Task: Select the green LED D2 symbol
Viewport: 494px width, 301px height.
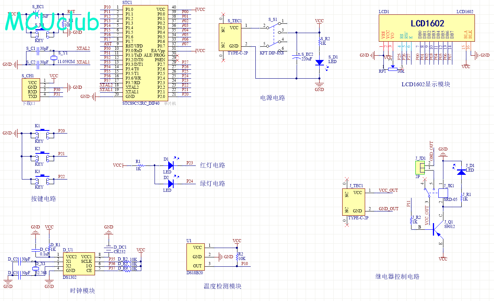Action: point(170,184)
